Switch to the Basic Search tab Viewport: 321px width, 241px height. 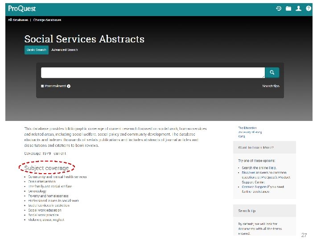coord(37,50)
